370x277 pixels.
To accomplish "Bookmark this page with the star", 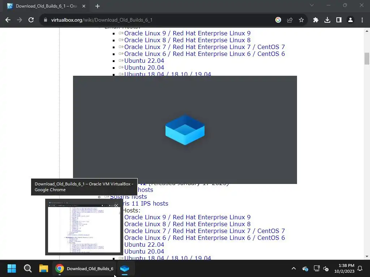I will 301,20.
